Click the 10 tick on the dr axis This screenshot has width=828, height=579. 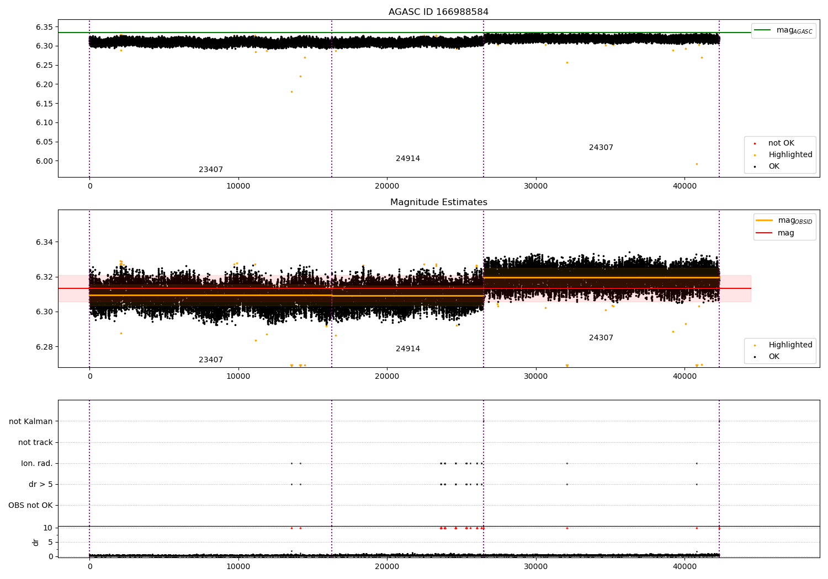coord(48,528)
